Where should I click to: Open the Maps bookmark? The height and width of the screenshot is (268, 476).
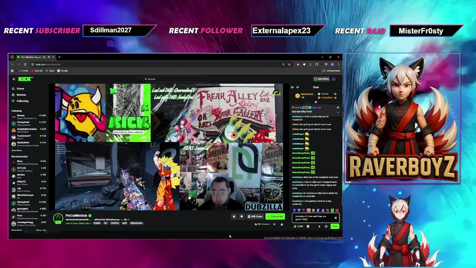pos(50,71)
